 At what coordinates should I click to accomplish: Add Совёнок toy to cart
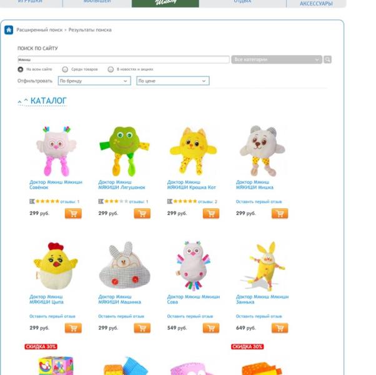(x=73, y=213)
